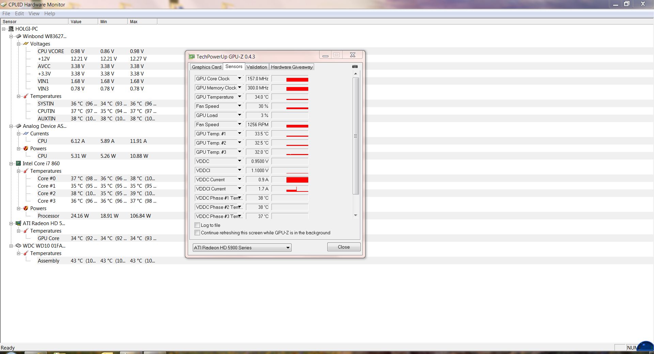Click the WDC WD10 hard drive icon

click(18, 246)
